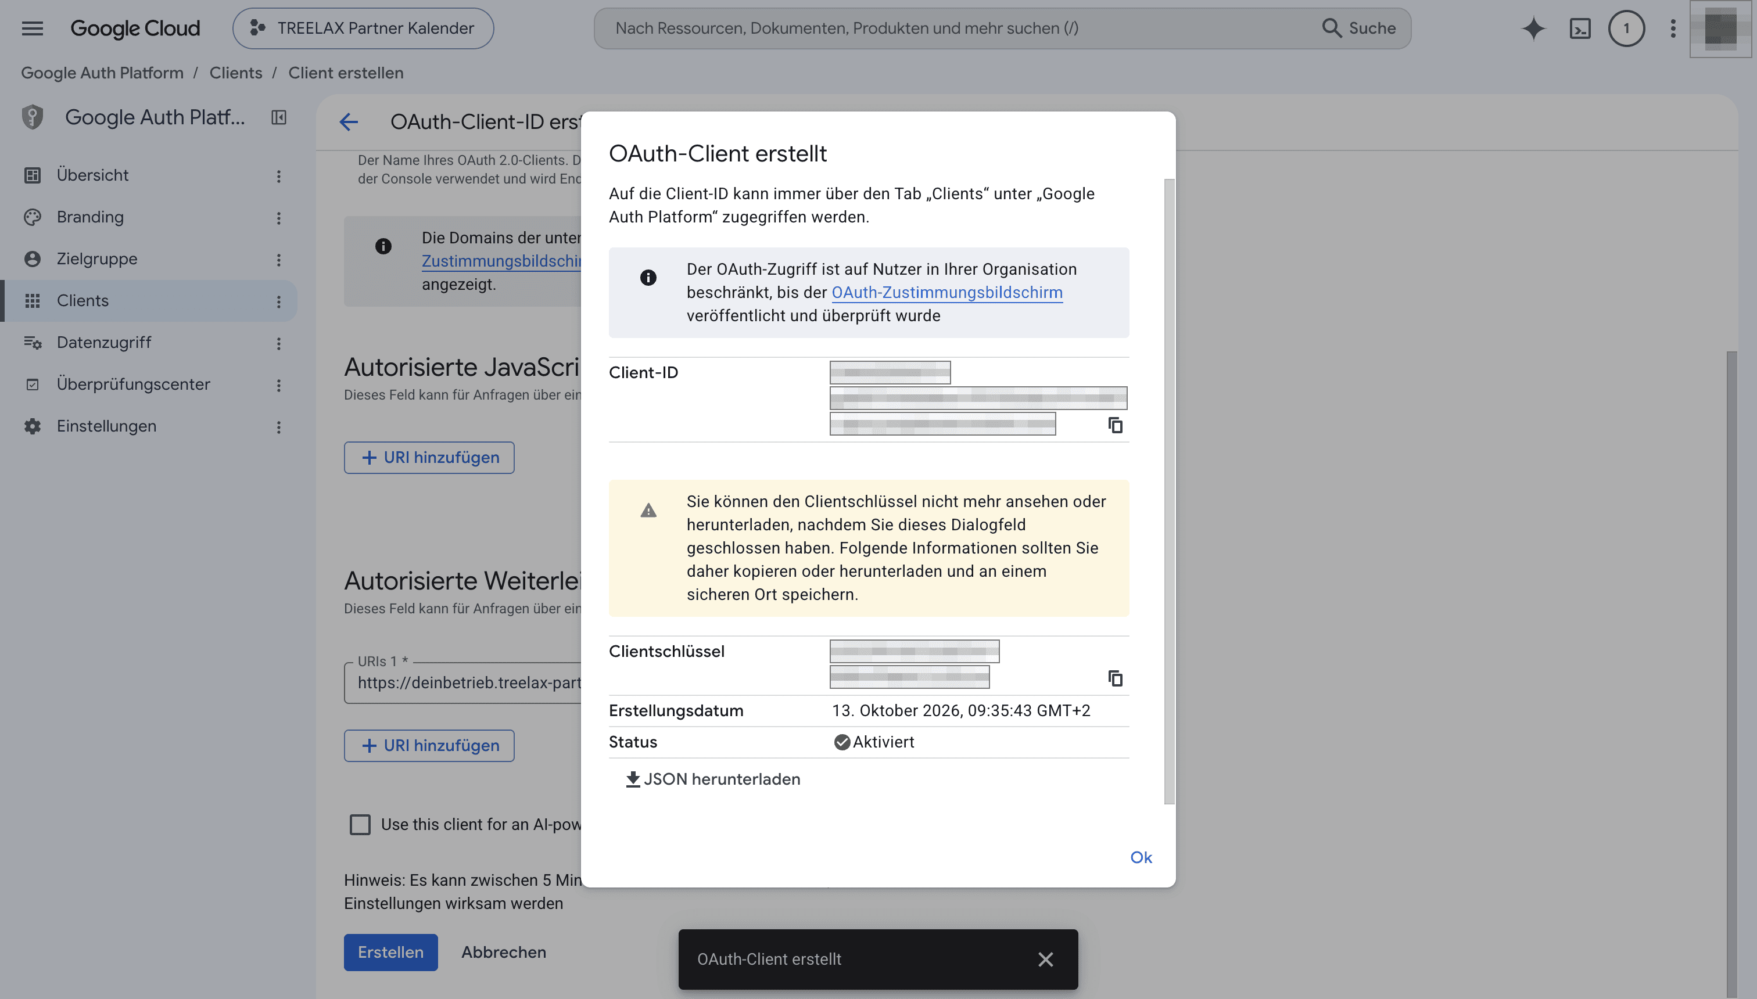Open Google Auth Platform breadcrumb
This screenshot has width=1757, height=999.
102,73
